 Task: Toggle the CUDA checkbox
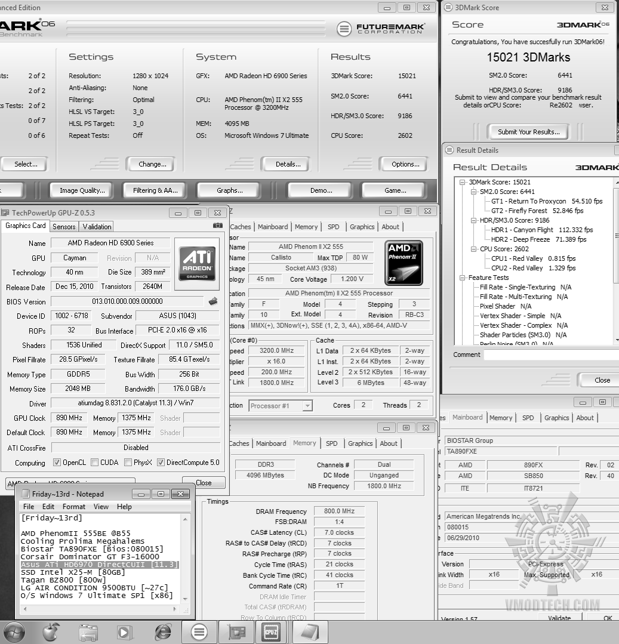(x=94, y=463)
